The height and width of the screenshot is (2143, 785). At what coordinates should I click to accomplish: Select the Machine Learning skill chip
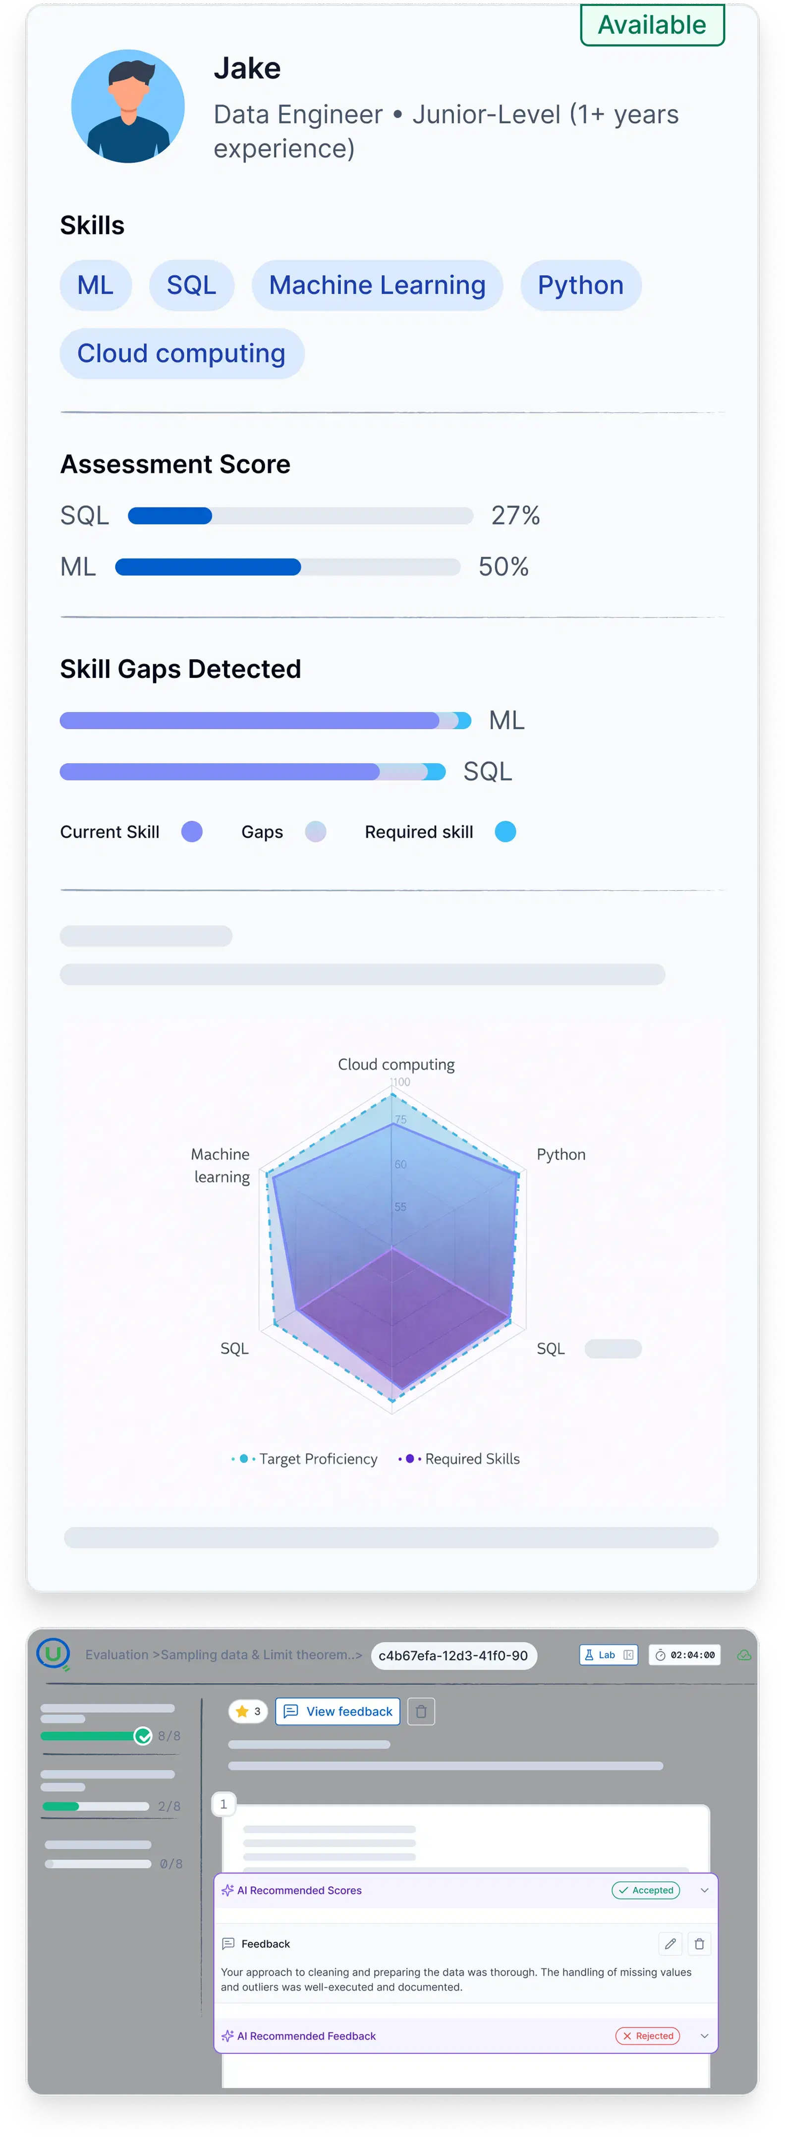377,285
